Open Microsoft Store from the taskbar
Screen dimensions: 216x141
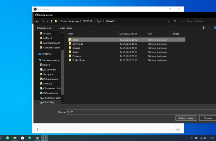pyautogui.click(x=22, y=138)
